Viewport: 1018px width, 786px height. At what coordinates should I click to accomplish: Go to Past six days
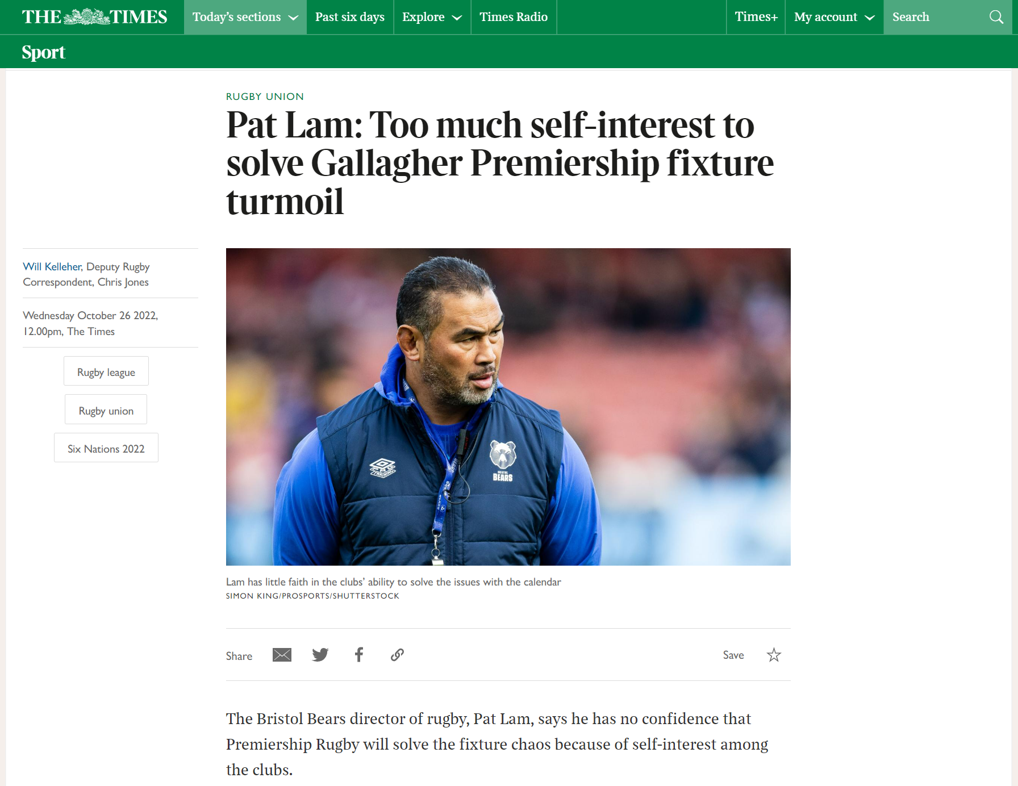pyautogui.click(x=350, y=17)
